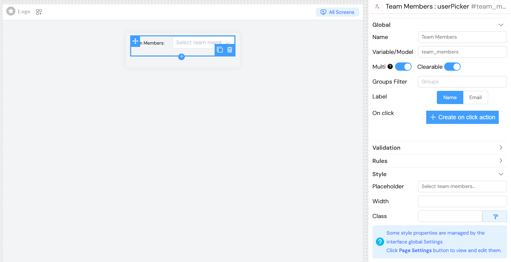The width and height of the screenshot is (511, 262).
Task: Switch the Label option to Email
Action: point(475,97)
